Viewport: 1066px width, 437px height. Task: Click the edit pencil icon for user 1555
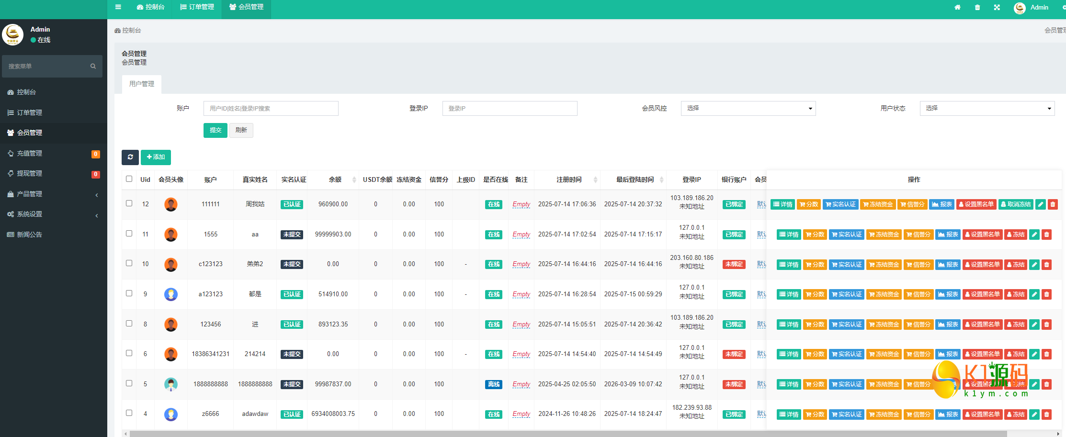click(1034, 235)
